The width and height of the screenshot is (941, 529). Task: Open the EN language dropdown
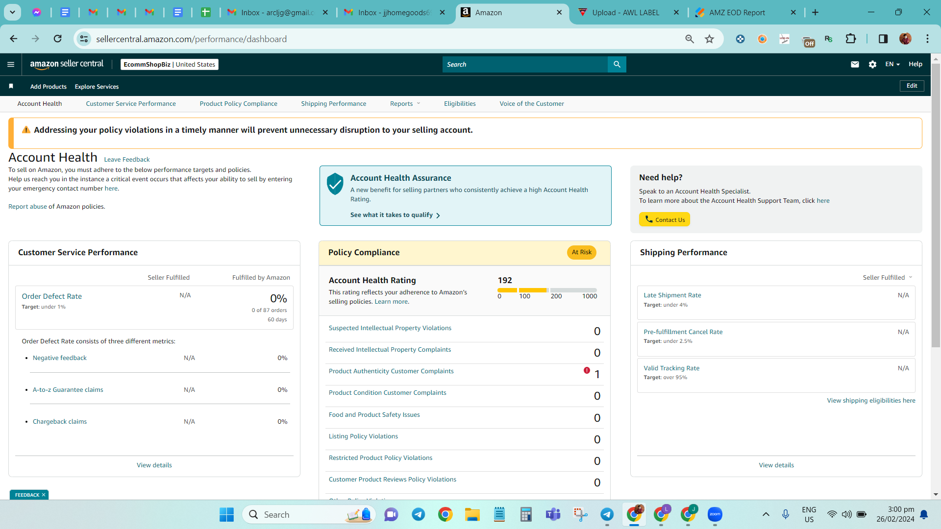tap(892, 64)
